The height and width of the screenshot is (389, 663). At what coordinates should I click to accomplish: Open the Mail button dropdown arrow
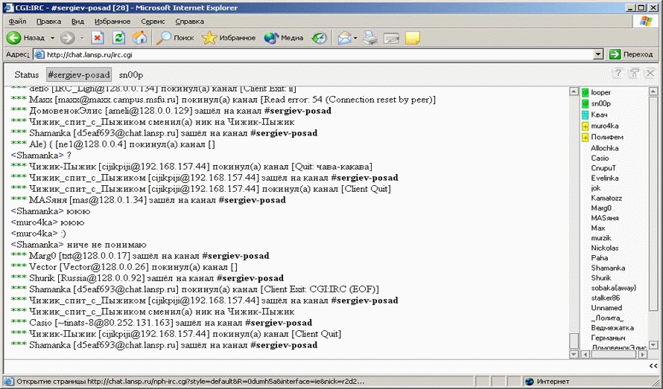click(356, 38)
